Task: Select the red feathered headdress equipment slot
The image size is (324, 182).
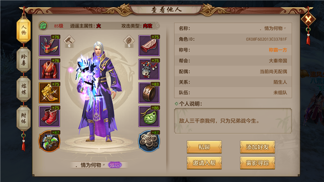Action: click(x=49, y=45)
